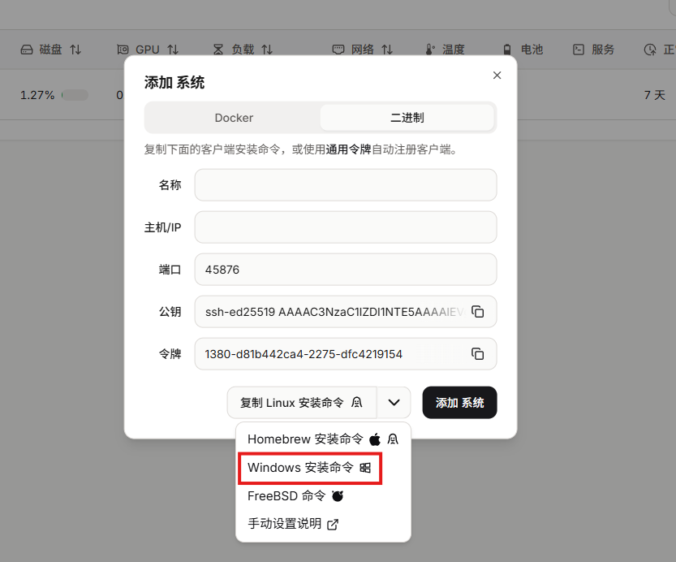Click the 端口 field showing 45876
676x562 pixels.
click(x=345, y=270)
